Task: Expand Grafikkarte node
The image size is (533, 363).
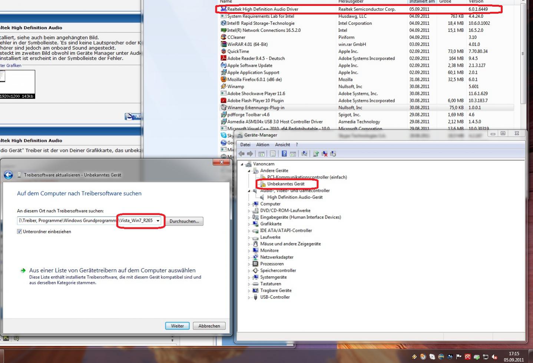Action: pyautogui.click(x=249, y=224)
